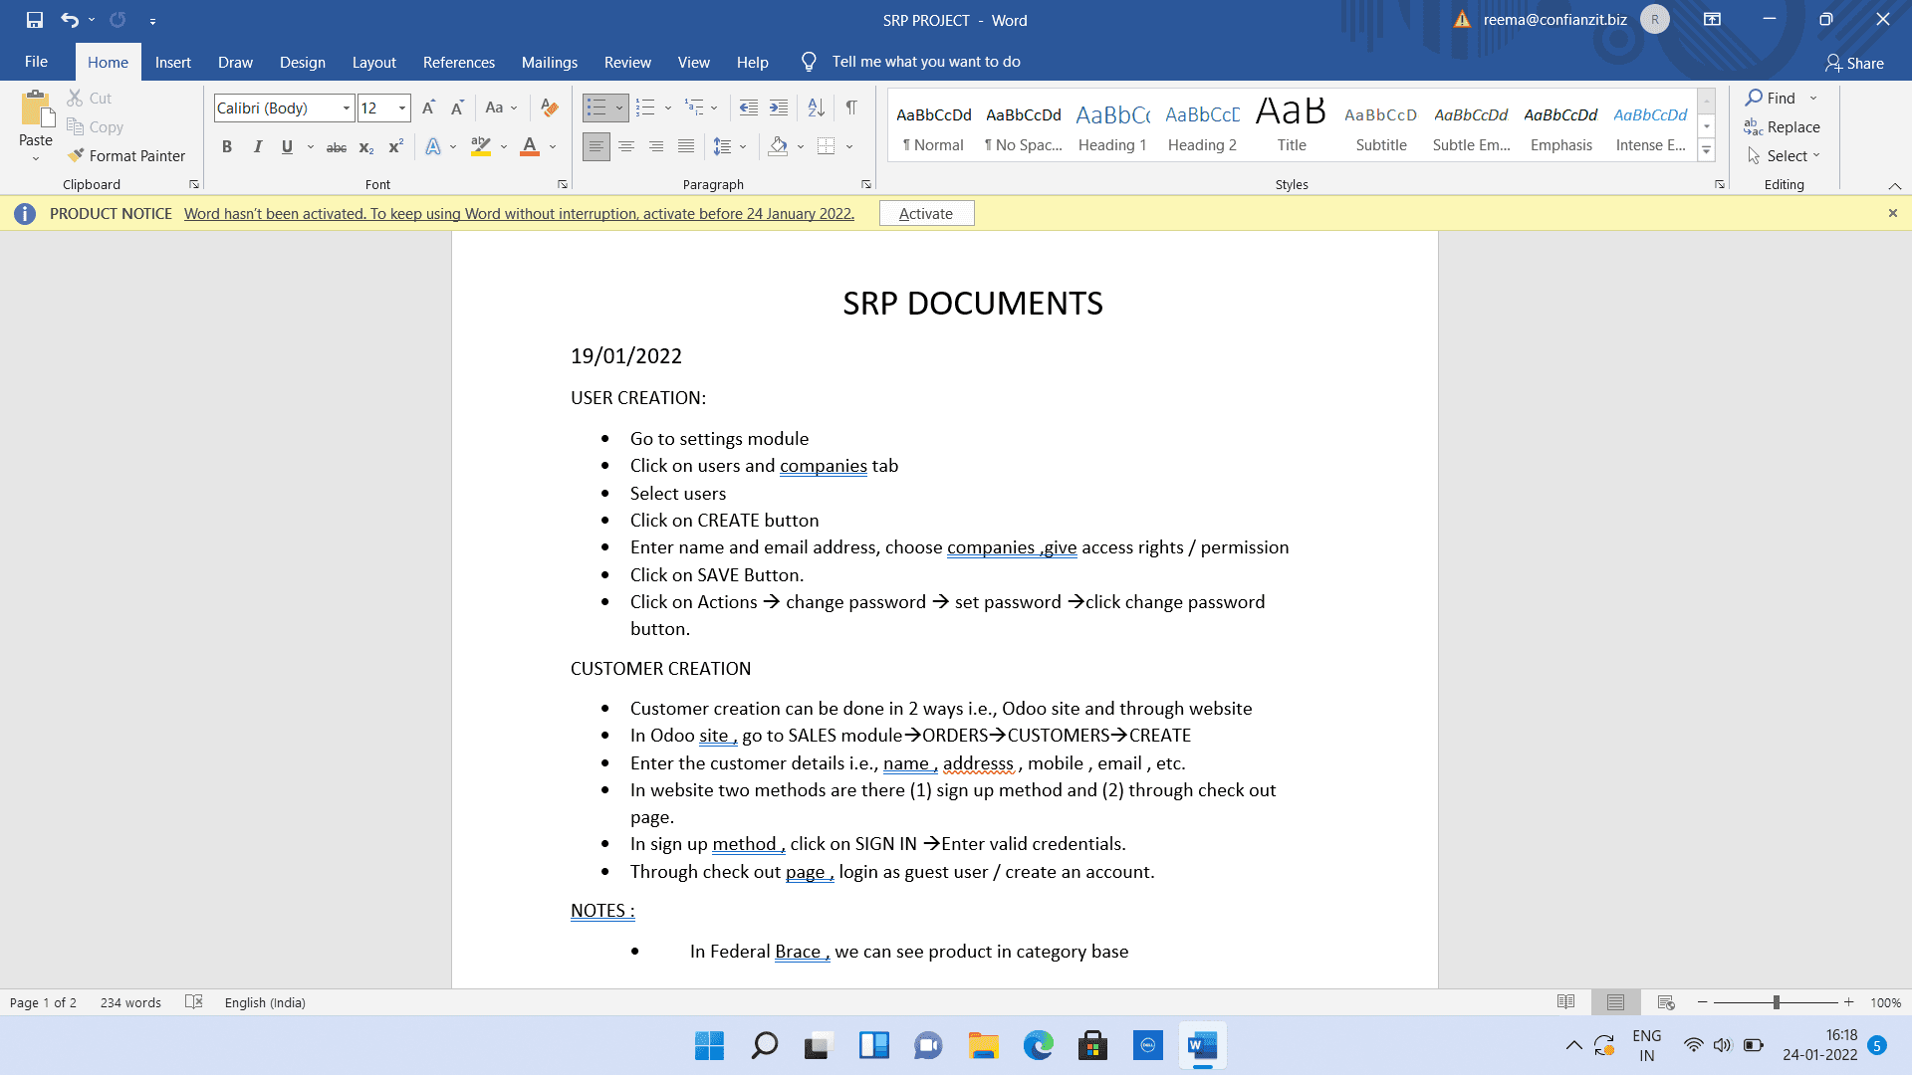Click the Share button

click(x=1855, y=63)
